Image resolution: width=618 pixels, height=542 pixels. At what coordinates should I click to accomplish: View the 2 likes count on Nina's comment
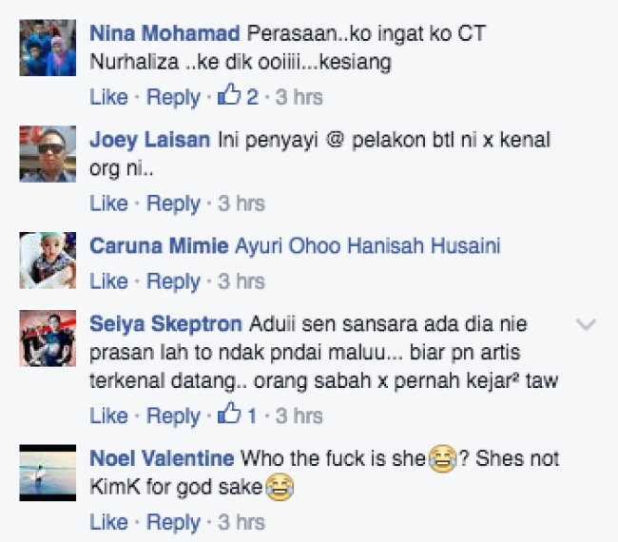pos(252,97)
